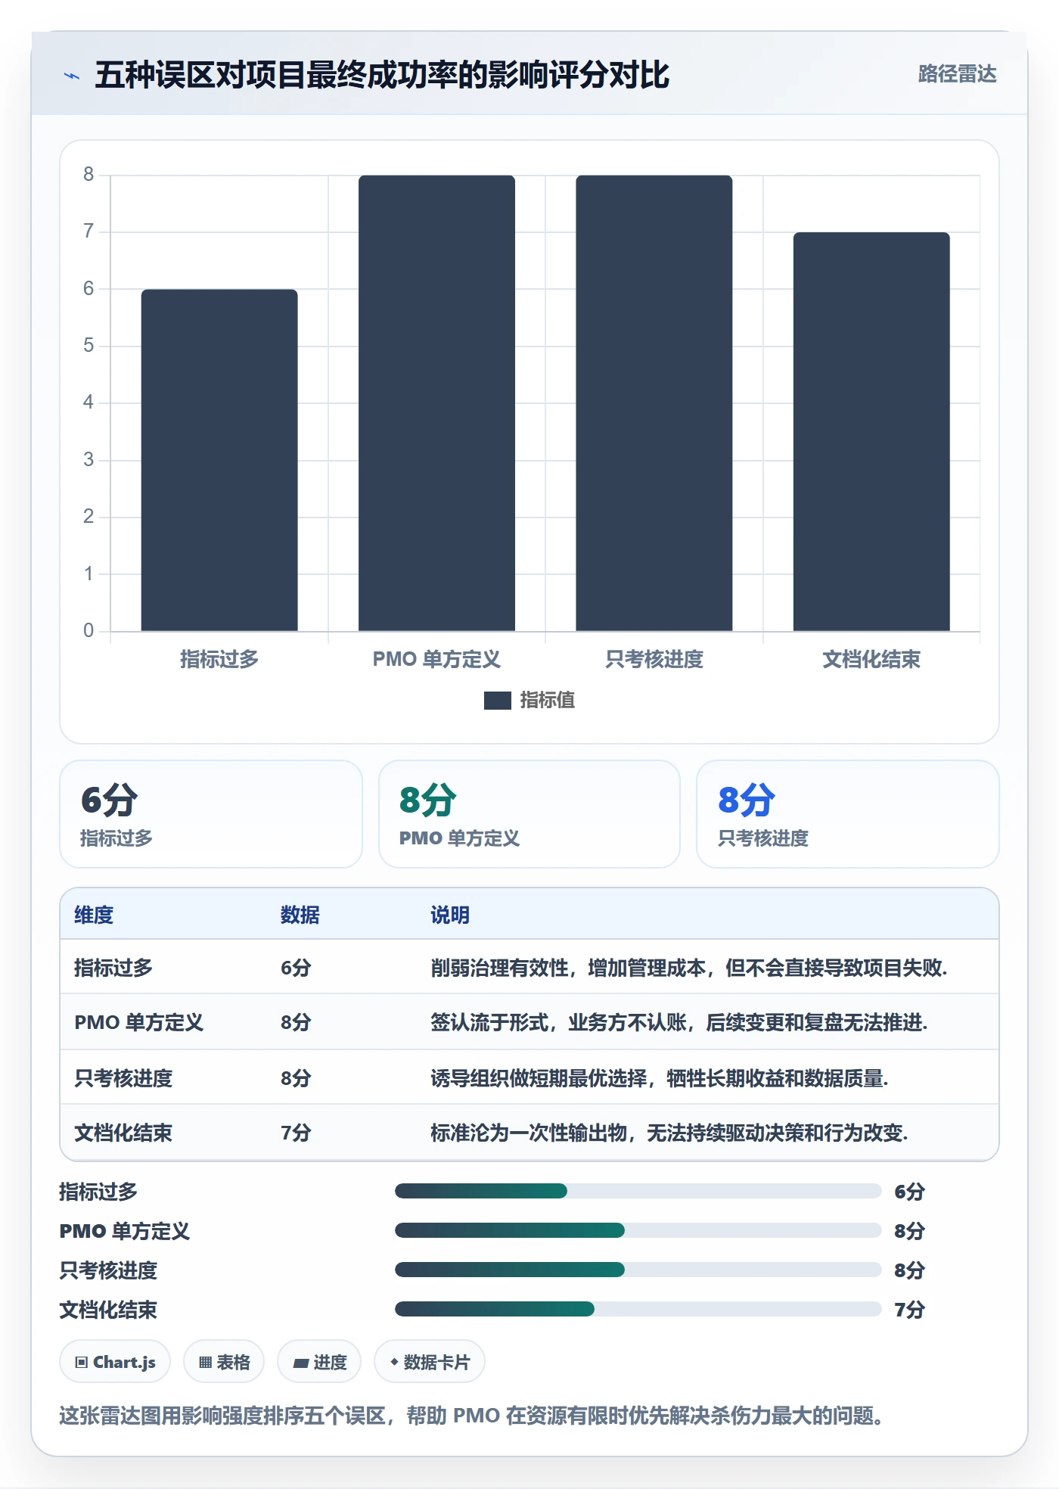Click the 表格 tag chip

point(224,1362)
